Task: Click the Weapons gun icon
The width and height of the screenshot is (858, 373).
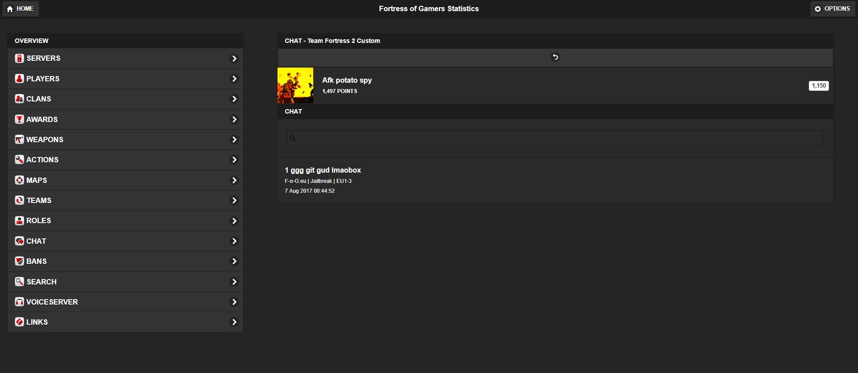Action: pyautogui.click(x=19, y=140)
